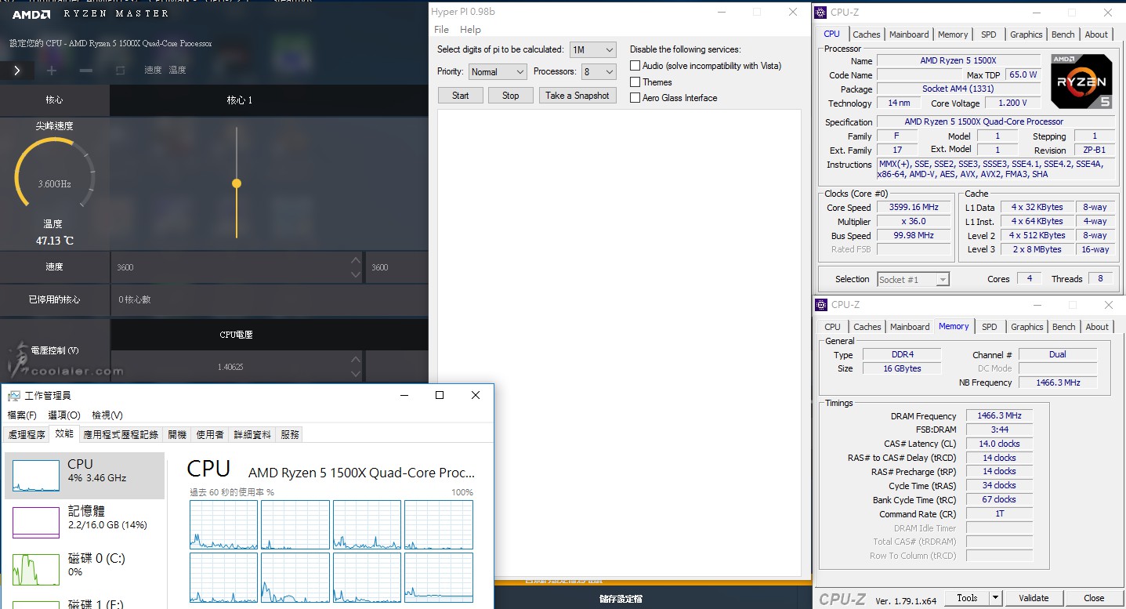Screen dimensions: 1126x609
Task: Select 磁碟 0 (C:) in Task Manager sidebar
Action: click(85, 570)
